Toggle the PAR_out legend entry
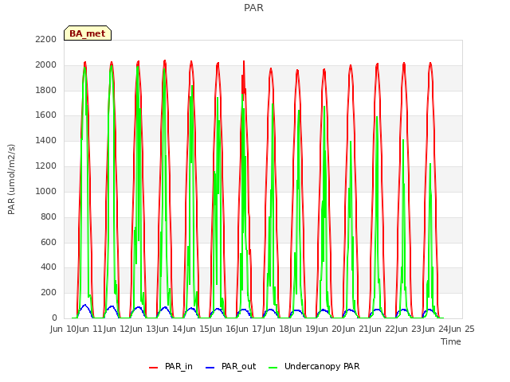 [x=231, y=366]
